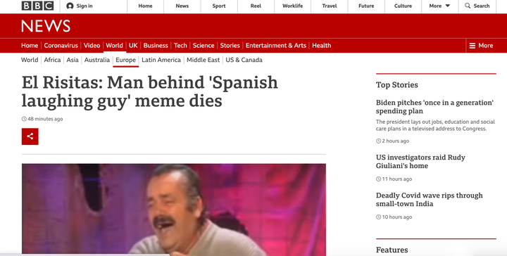Select World in red news bar
Screen dimensions: 507x256
tap(115, 46)
